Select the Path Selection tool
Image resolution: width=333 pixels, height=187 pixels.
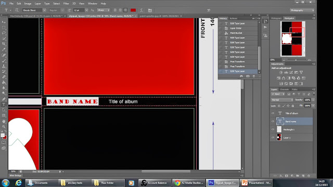coord(4,110)
